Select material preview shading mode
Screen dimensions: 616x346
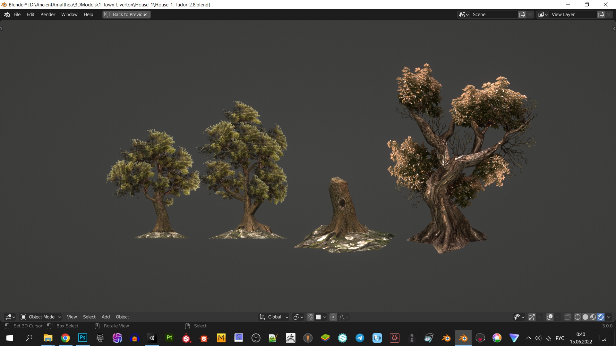click(593, 317)
